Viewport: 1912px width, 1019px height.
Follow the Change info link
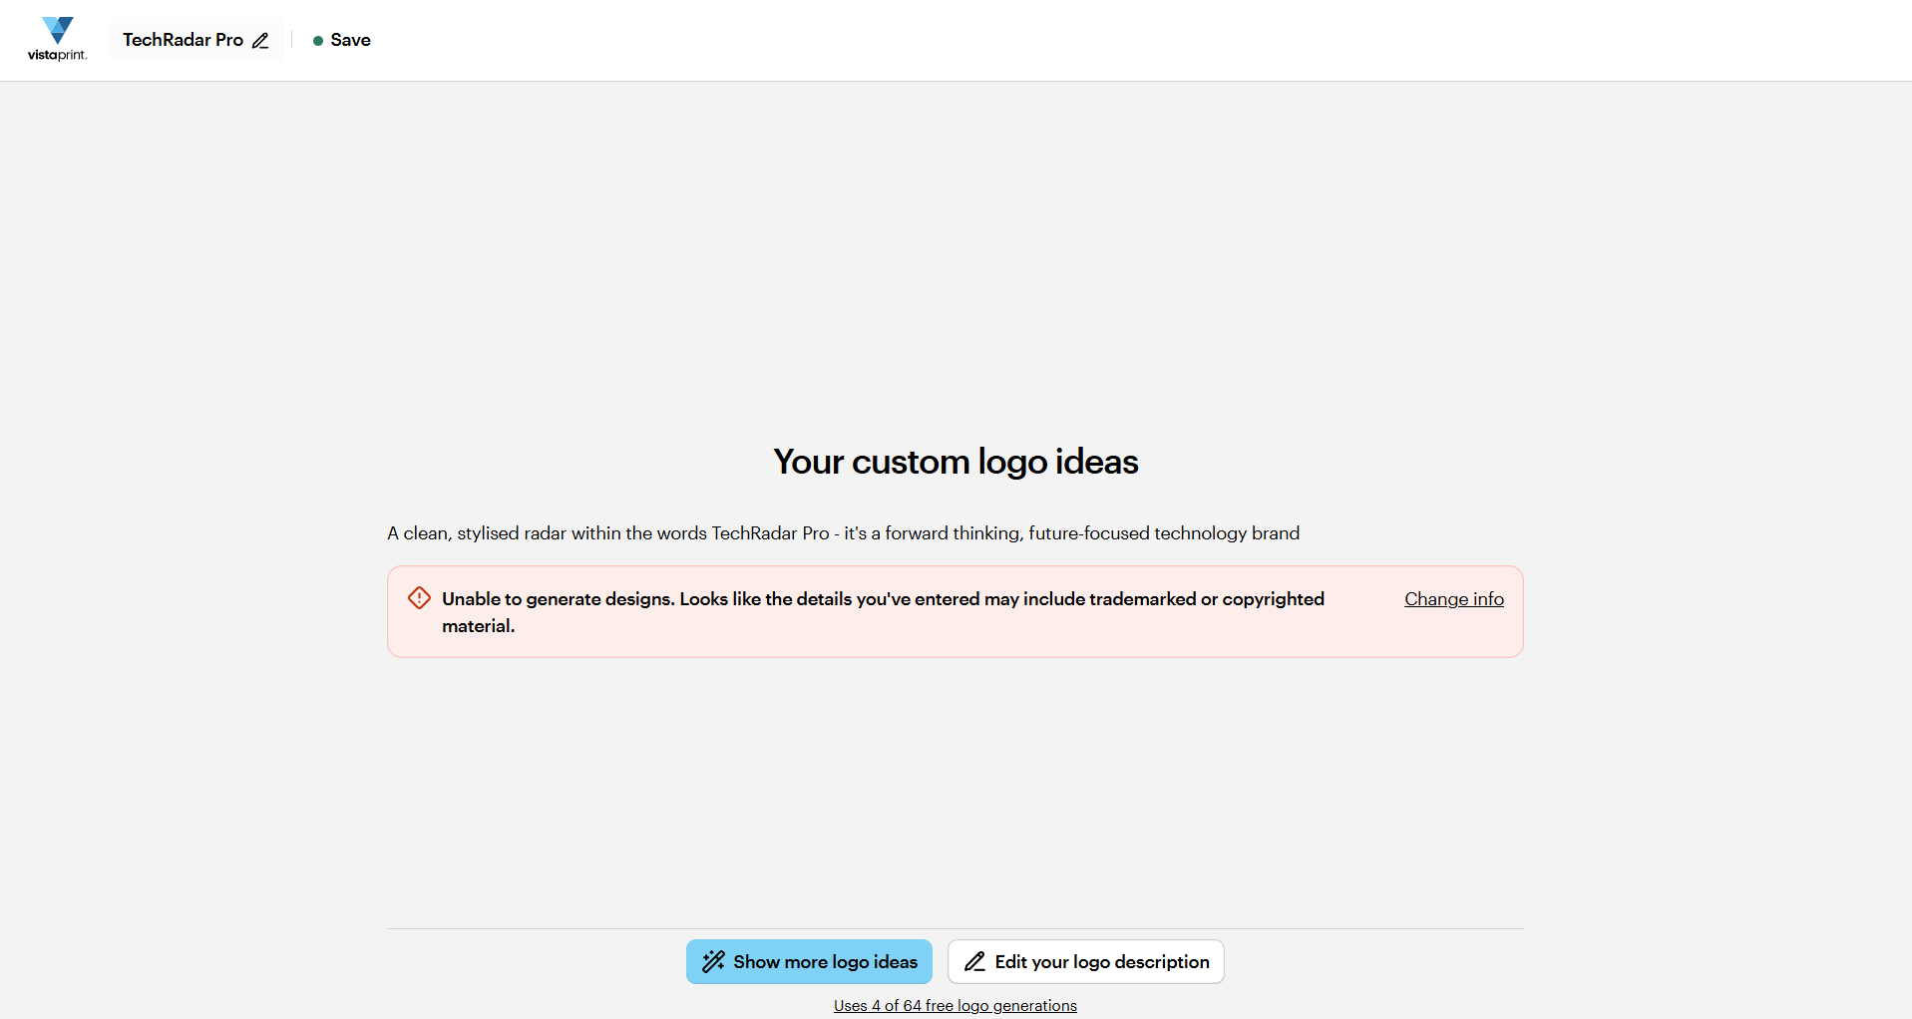[x=1453, y=599]
